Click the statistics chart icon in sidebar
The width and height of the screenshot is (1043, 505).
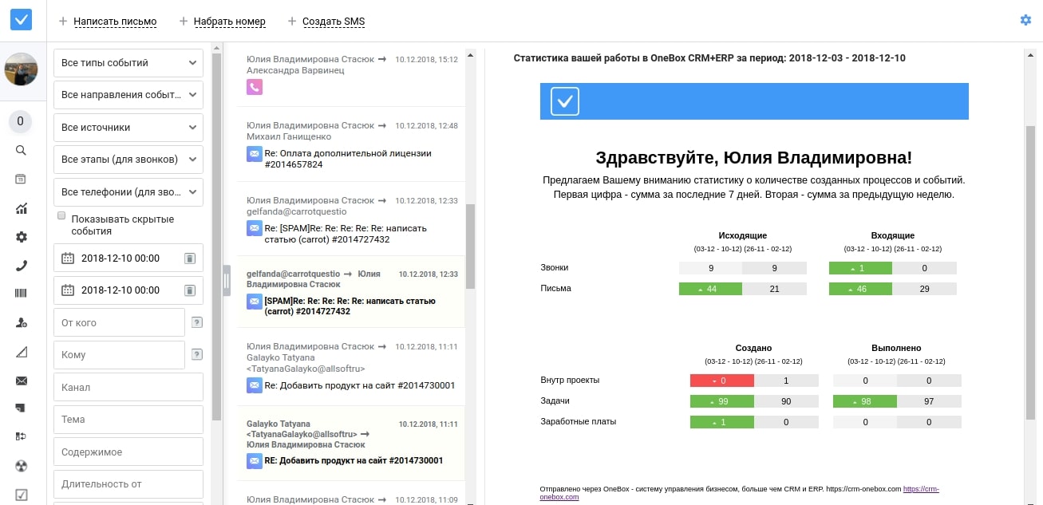pyautogui.click(x=21, y=209)
